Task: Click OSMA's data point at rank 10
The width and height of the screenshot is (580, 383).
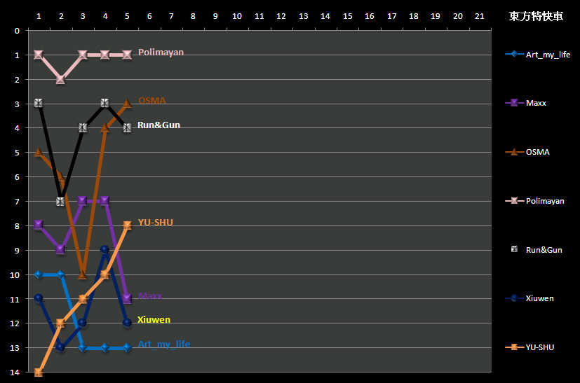Action: pos(83,274)
